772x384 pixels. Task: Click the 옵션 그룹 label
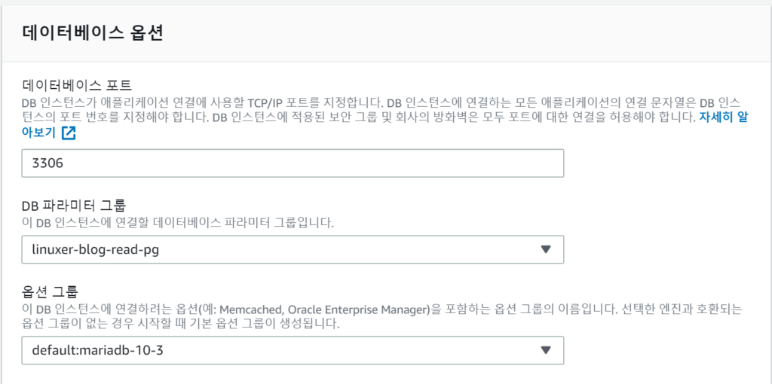click(50, 292)
